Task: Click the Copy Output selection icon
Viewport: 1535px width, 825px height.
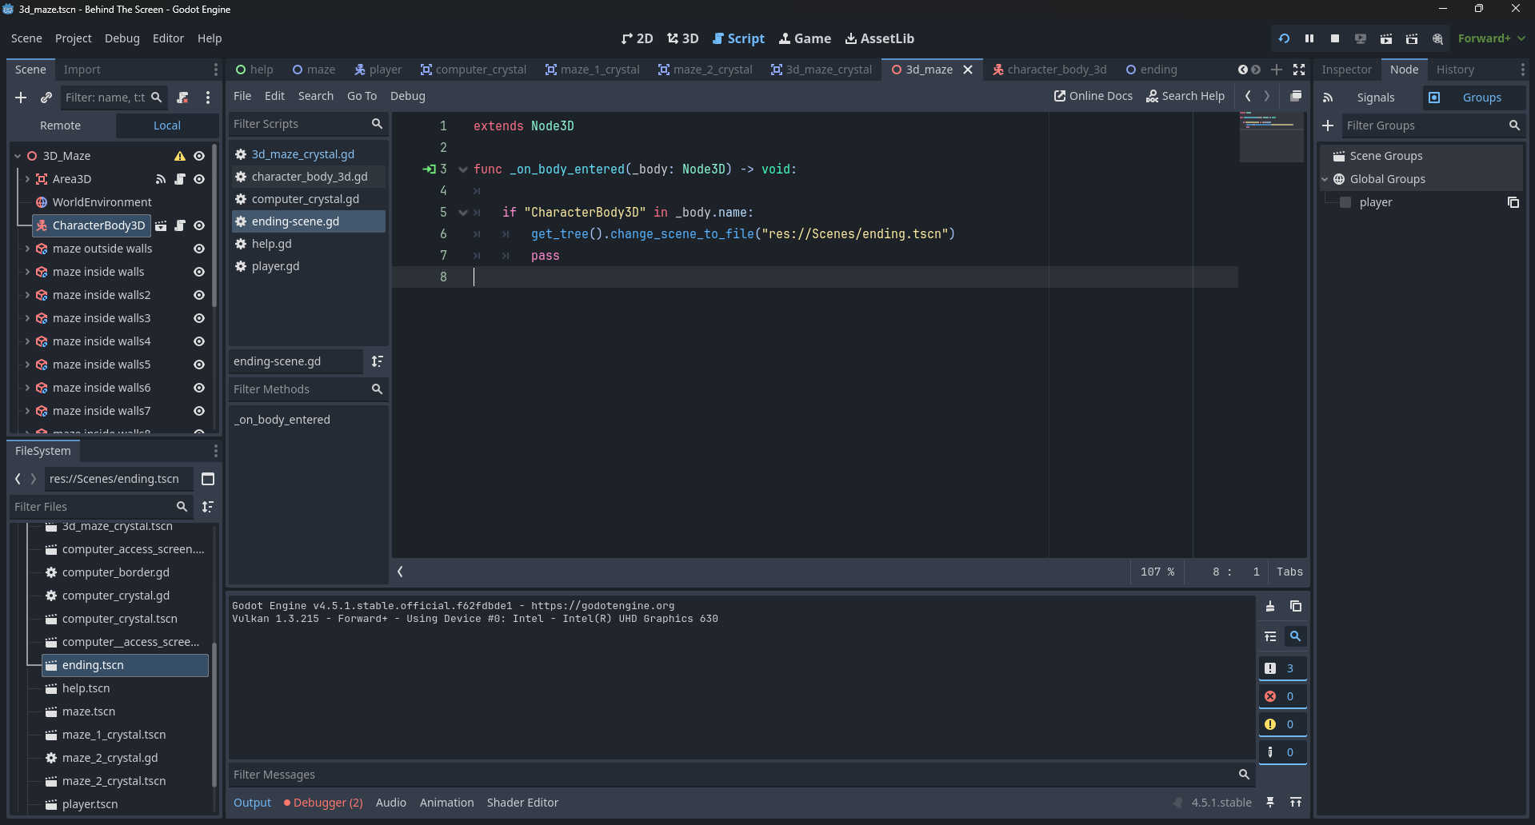Action: tap(1296, 607)
